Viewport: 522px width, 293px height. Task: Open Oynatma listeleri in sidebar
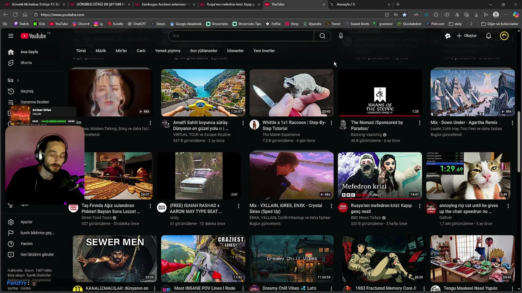click(35, 102)
